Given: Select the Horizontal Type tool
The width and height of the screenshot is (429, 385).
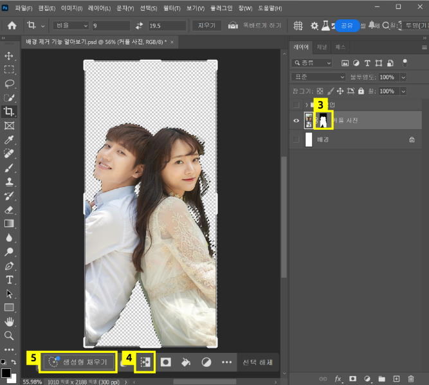Looking at the screenshot, I should 10,280.
